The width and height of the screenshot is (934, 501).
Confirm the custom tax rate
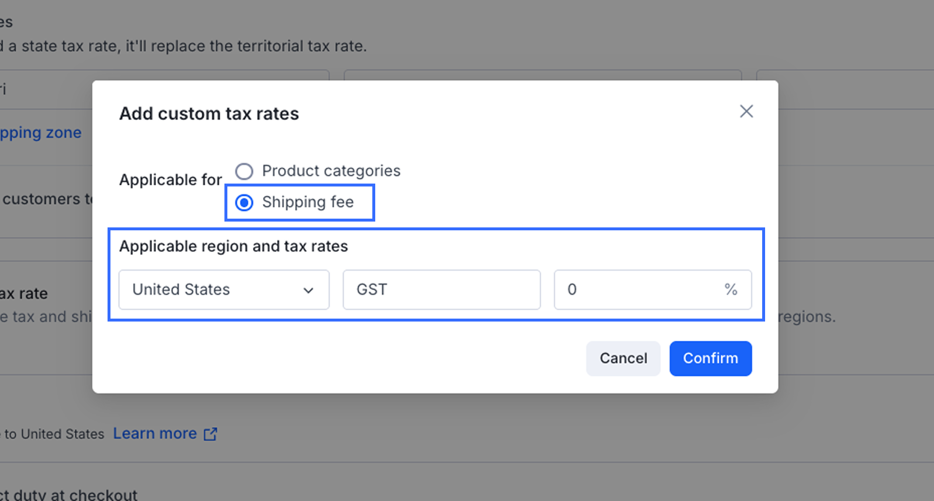(710, 358)
